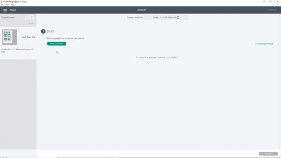The image size is (281, 158).
Task: Click the Send to Printer button
Action: click(57, 43)
